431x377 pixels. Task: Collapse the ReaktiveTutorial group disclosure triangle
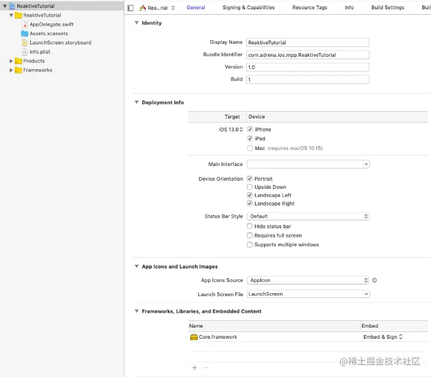(11, 15)
